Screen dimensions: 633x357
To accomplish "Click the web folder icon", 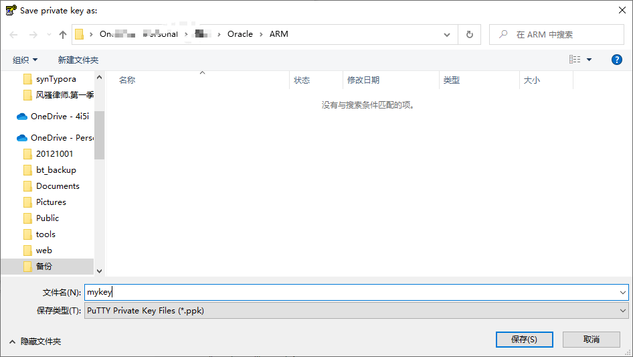I will [27, 251].
